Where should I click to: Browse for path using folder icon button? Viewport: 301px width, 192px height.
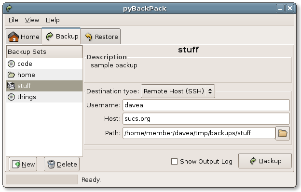283,133
